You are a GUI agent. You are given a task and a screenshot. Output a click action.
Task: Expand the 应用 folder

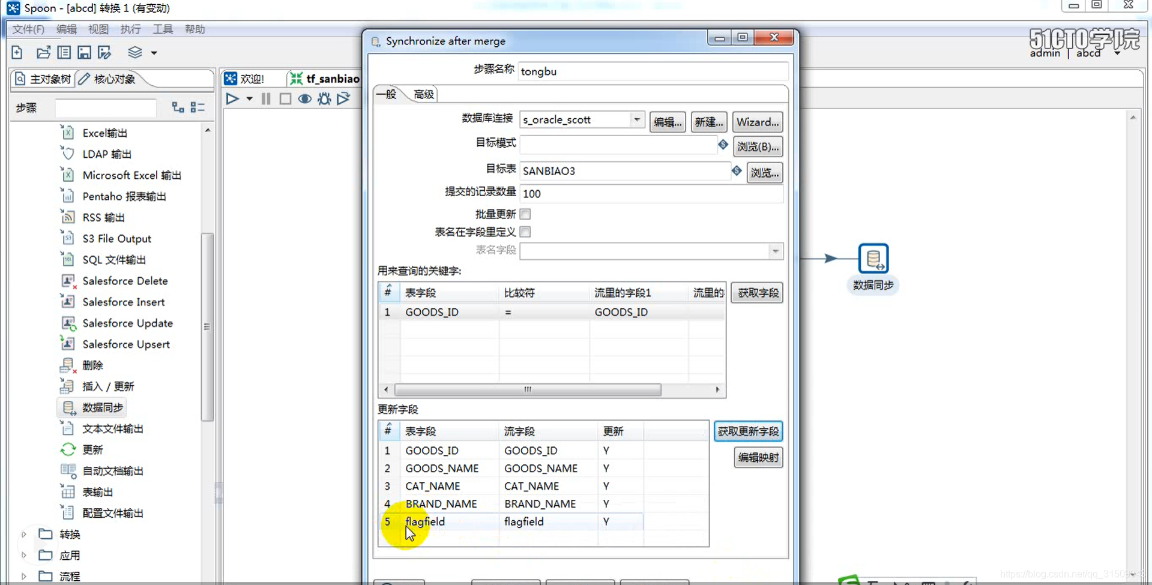(23, 555)
